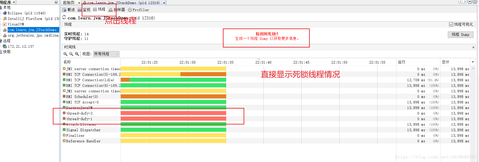Zoom out on the threads timeline

coord(71,54)
